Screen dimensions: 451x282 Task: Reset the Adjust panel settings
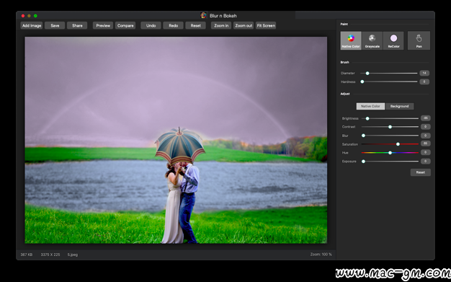tap(420, 172)
